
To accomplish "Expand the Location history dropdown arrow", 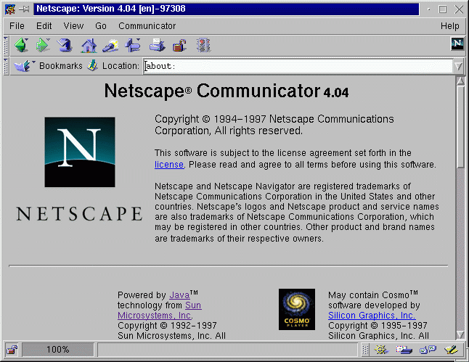I will click(x=458, y=66).
